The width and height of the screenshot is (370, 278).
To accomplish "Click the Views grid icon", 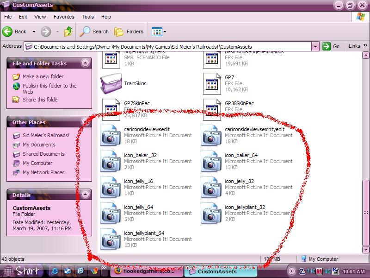I will pos(157,32).
